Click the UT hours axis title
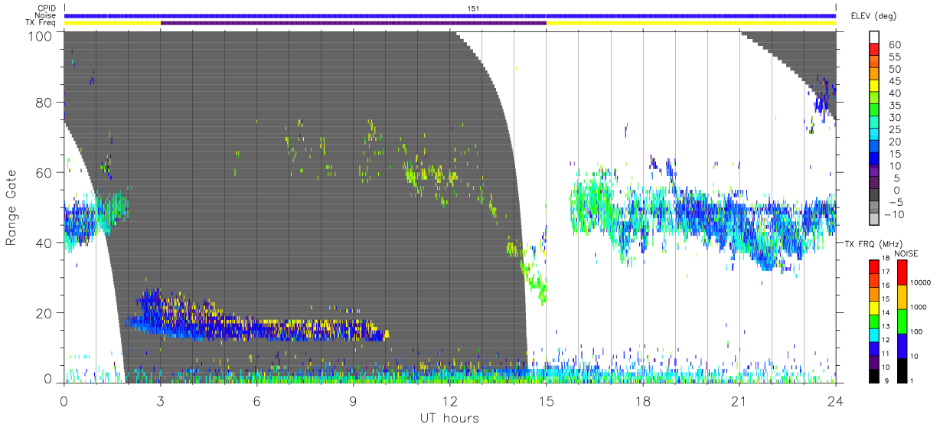Screen dimensions: 940x434 tap(449, 418)
